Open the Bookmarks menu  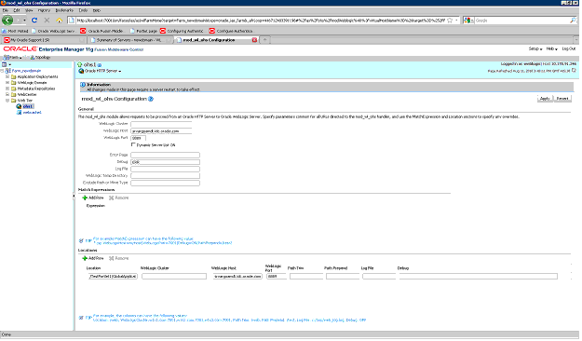[x=64, y=10]
